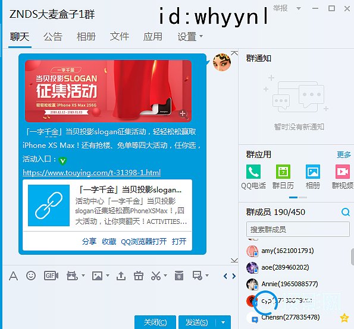
Task: Open the 应用 tab
Action: click(x=153, y=36)
